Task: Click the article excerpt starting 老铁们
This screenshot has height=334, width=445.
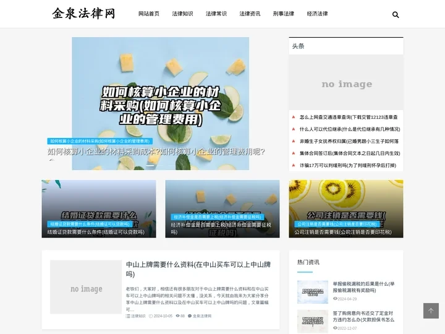Action: [197, 299]
